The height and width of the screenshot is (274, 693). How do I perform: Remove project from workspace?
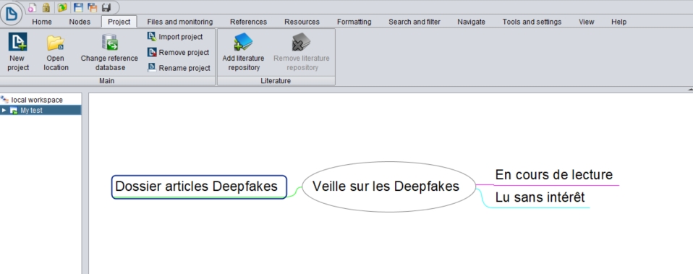(x=178, y=52)
